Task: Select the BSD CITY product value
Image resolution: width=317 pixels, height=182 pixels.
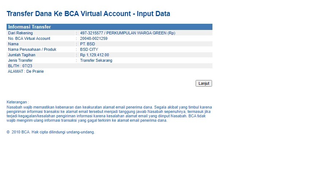Action: coord(89,49)
